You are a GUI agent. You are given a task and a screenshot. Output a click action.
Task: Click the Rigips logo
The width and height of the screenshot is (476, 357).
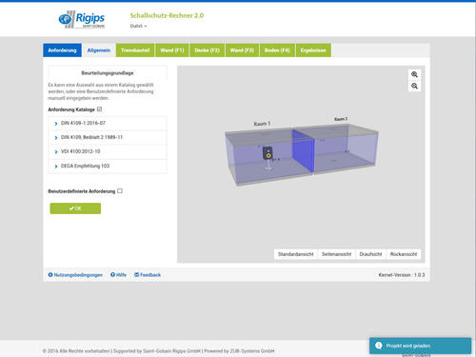point(82,19)
